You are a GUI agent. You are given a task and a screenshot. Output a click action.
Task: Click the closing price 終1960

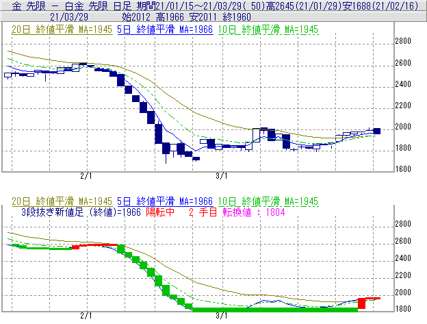click(x=237, y=17)
